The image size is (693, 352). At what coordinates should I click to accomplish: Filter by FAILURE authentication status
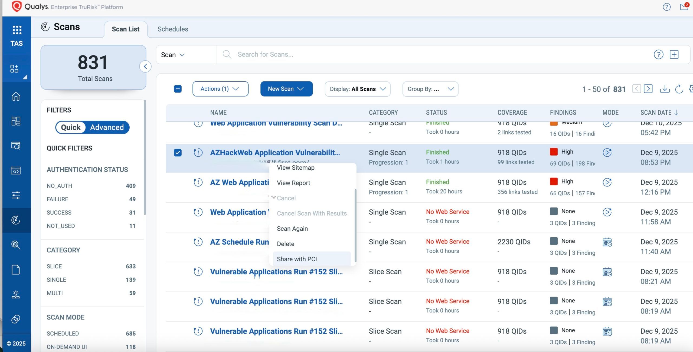point(91,199)
